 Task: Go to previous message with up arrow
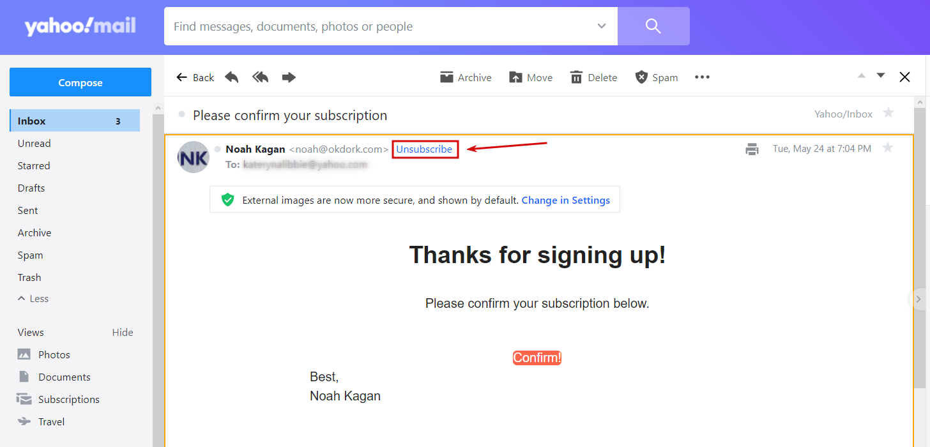(861, 75)
